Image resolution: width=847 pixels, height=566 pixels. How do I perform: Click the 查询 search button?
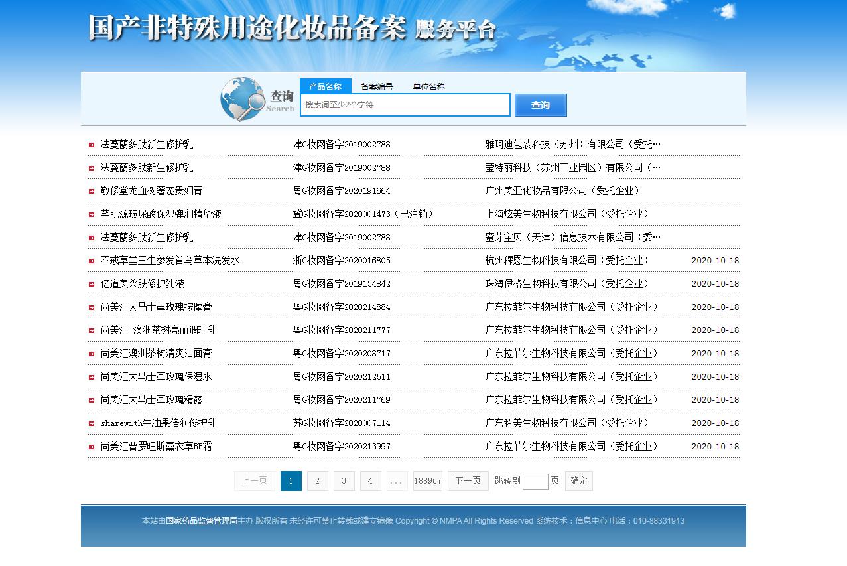click(x=540, y=105)
